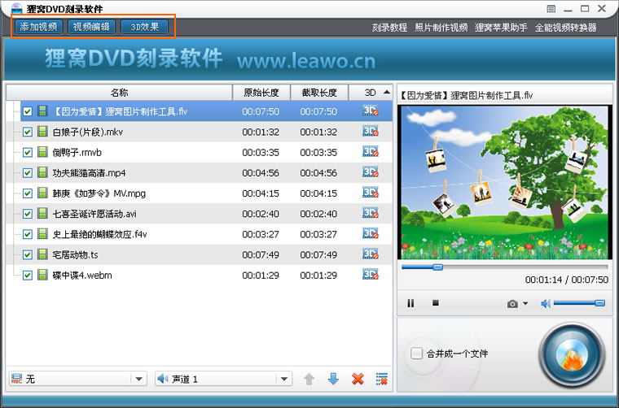Click the playback progress slider handle

(438, 267)
